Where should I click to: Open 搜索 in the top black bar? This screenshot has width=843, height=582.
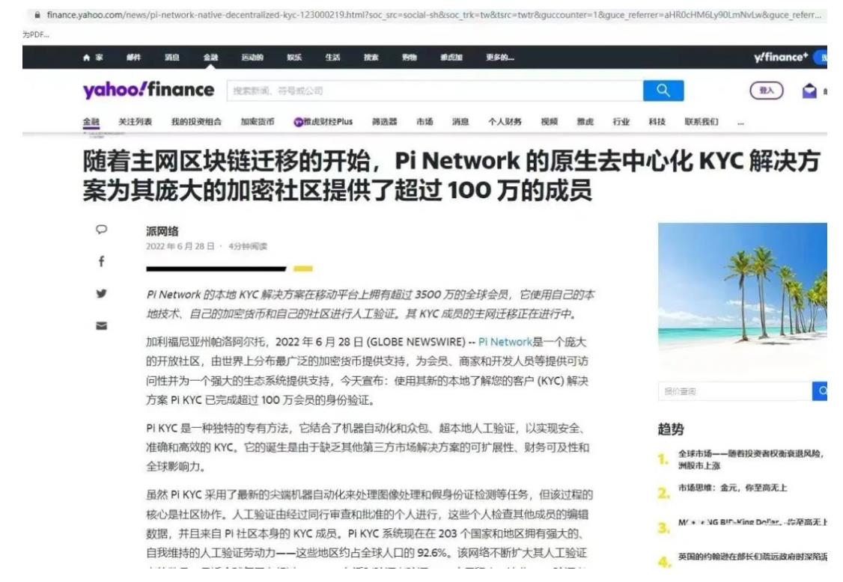(x=371, y=58)
